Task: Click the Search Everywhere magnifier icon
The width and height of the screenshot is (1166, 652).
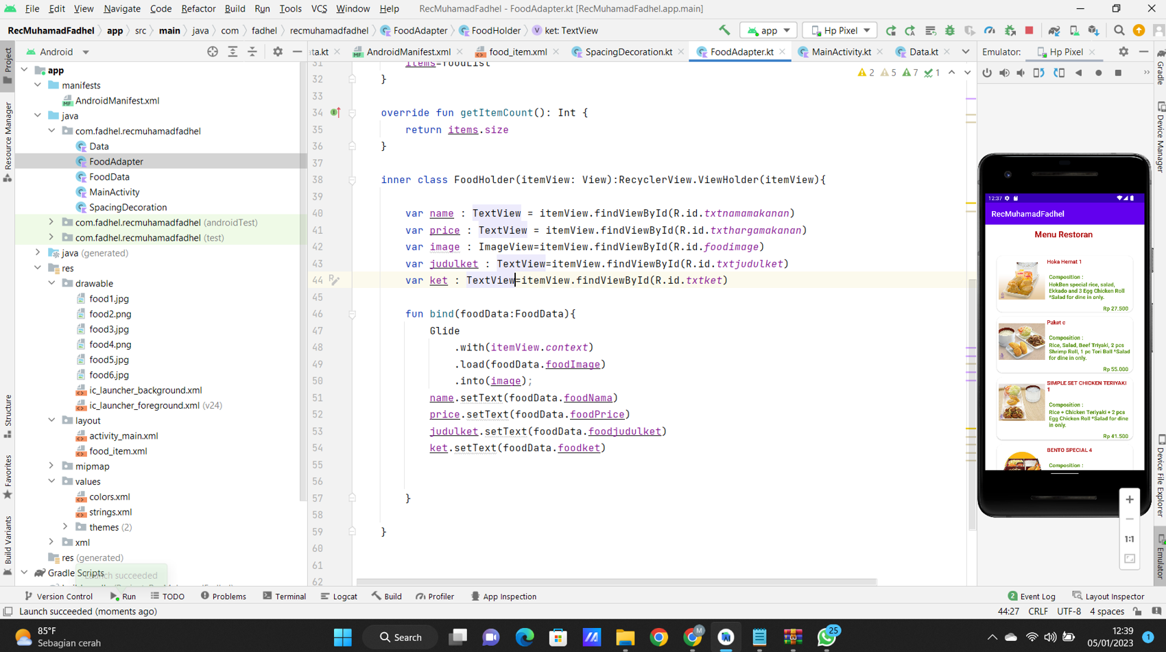Action: [x=1119, y=30]
